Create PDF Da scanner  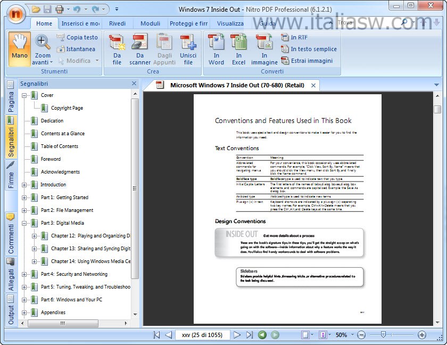coord(139,50)
